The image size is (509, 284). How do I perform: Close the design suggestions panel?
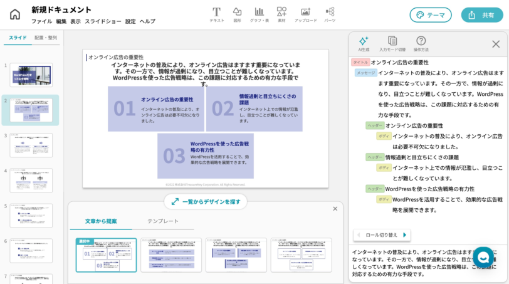coord(335,209)
